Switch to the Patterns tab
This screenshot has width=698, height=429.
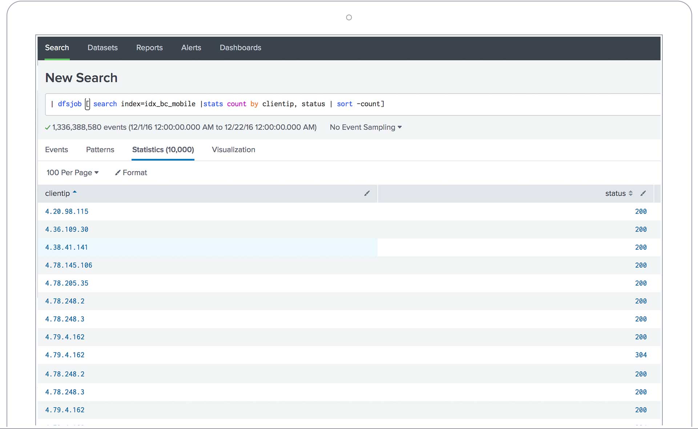(100, 150)
